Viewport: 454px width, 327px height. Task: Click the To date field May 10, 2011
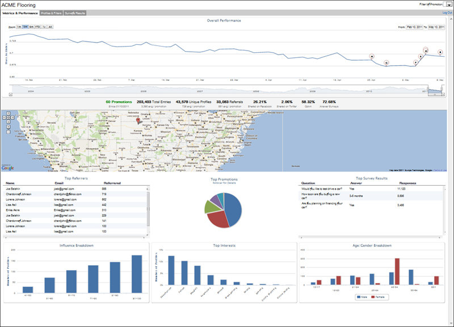(436, 27)
